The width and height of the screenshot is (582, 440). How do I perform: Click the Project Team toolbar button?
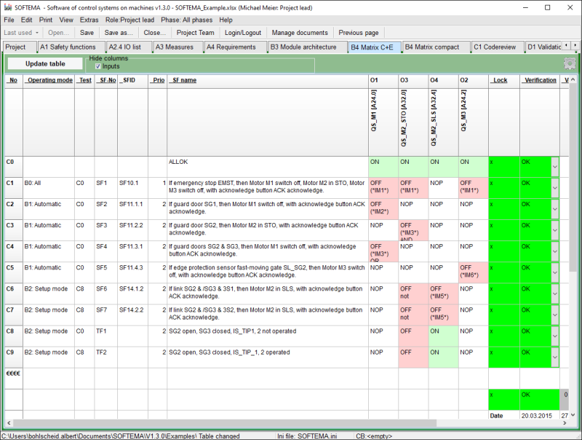pos(195,33)
